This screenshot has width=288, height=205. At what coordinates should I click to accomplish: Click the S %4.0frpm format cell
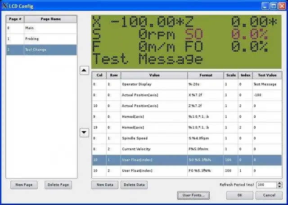[205, 138]
